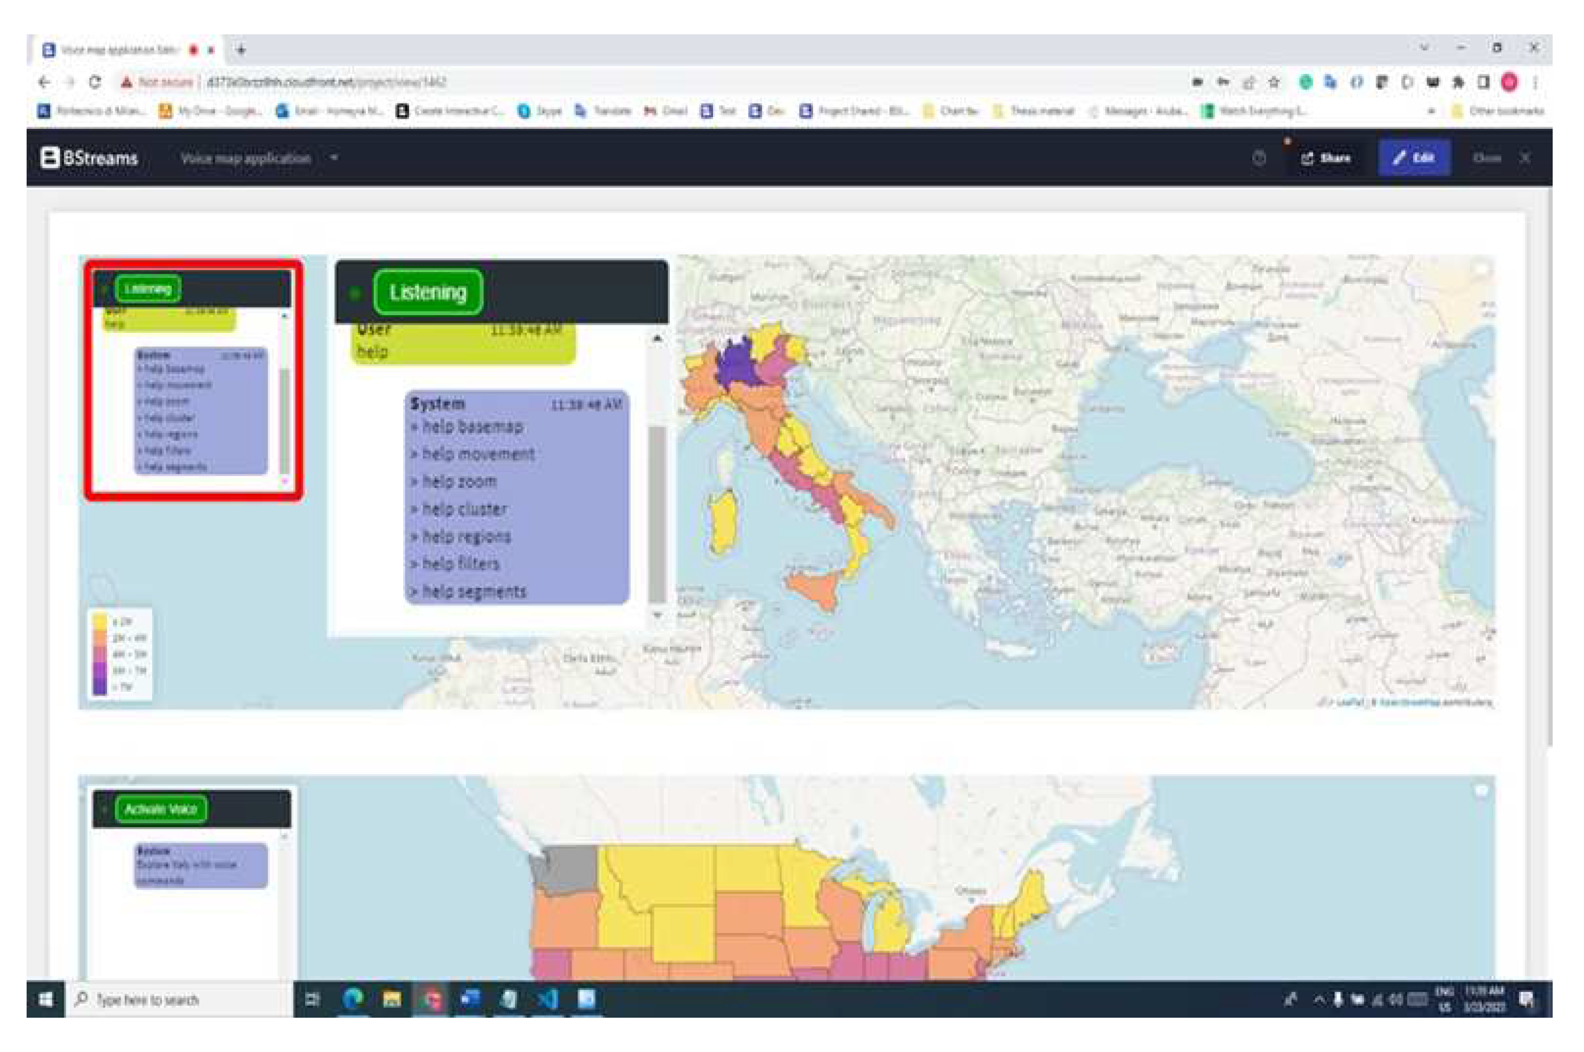Image resolution: width=1584 pixels, height=1052 pixels.
Task: Click the help info icon in the header
Action: click(x=1259, y=158)
